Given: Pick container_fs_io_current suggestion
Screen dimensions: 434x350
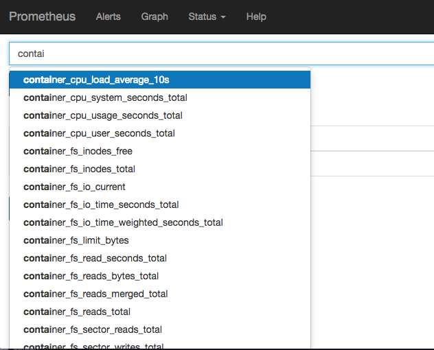Looking at the screenshot, I should pyautogui.click(x=74, y=187).
